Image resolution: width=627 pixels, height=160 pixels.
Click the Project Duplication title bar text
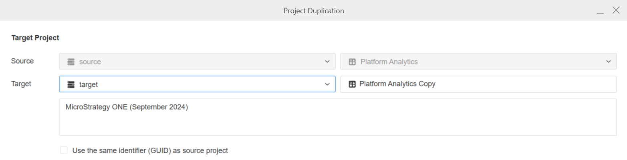314,11
